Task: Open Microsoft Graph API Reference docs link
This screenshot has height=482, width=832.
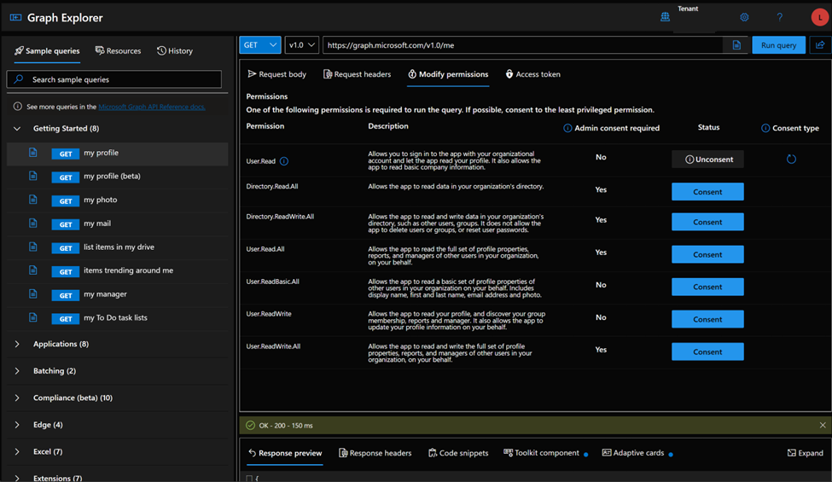Action: tap(151, 107)
